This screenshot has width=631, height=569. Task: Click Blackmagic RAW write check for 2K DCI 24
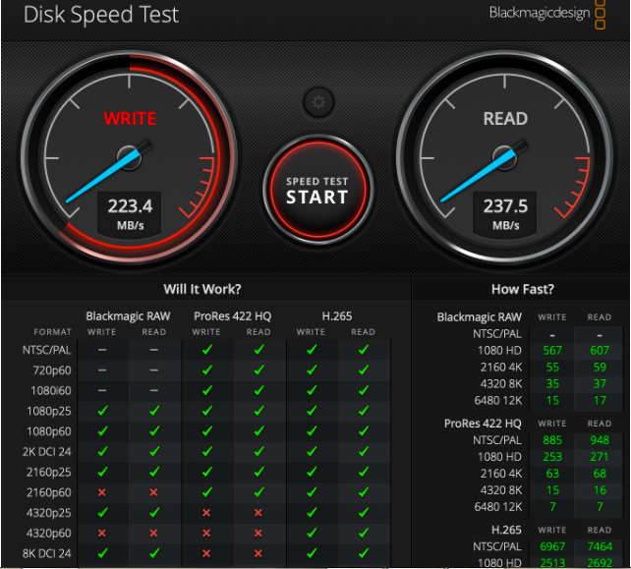click(x=102, y=451)
